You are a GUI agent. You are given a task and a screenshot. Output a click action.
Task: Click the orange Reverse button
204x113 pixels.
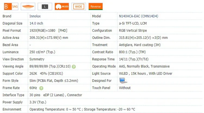point(95,6)
